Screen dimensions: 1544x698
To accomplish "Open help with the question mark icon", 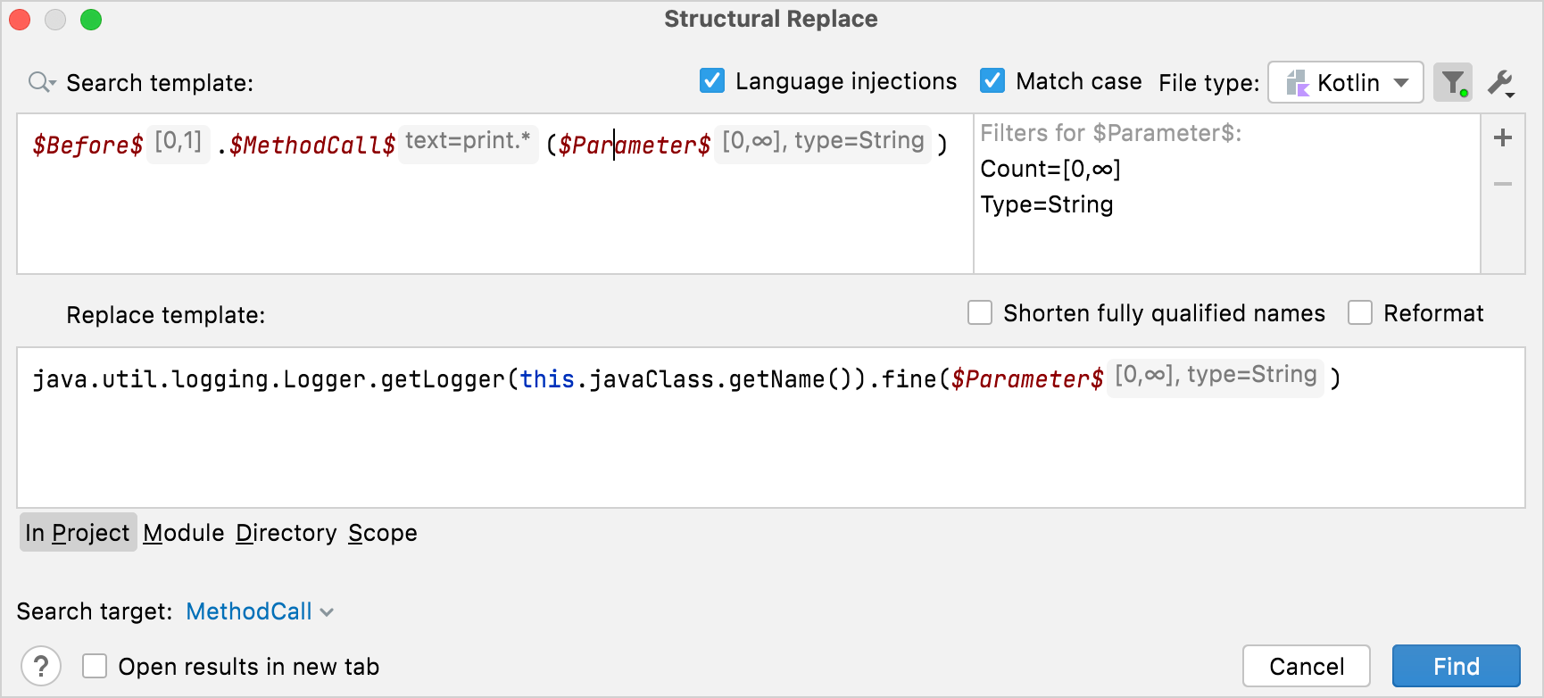I will (41, 666).
